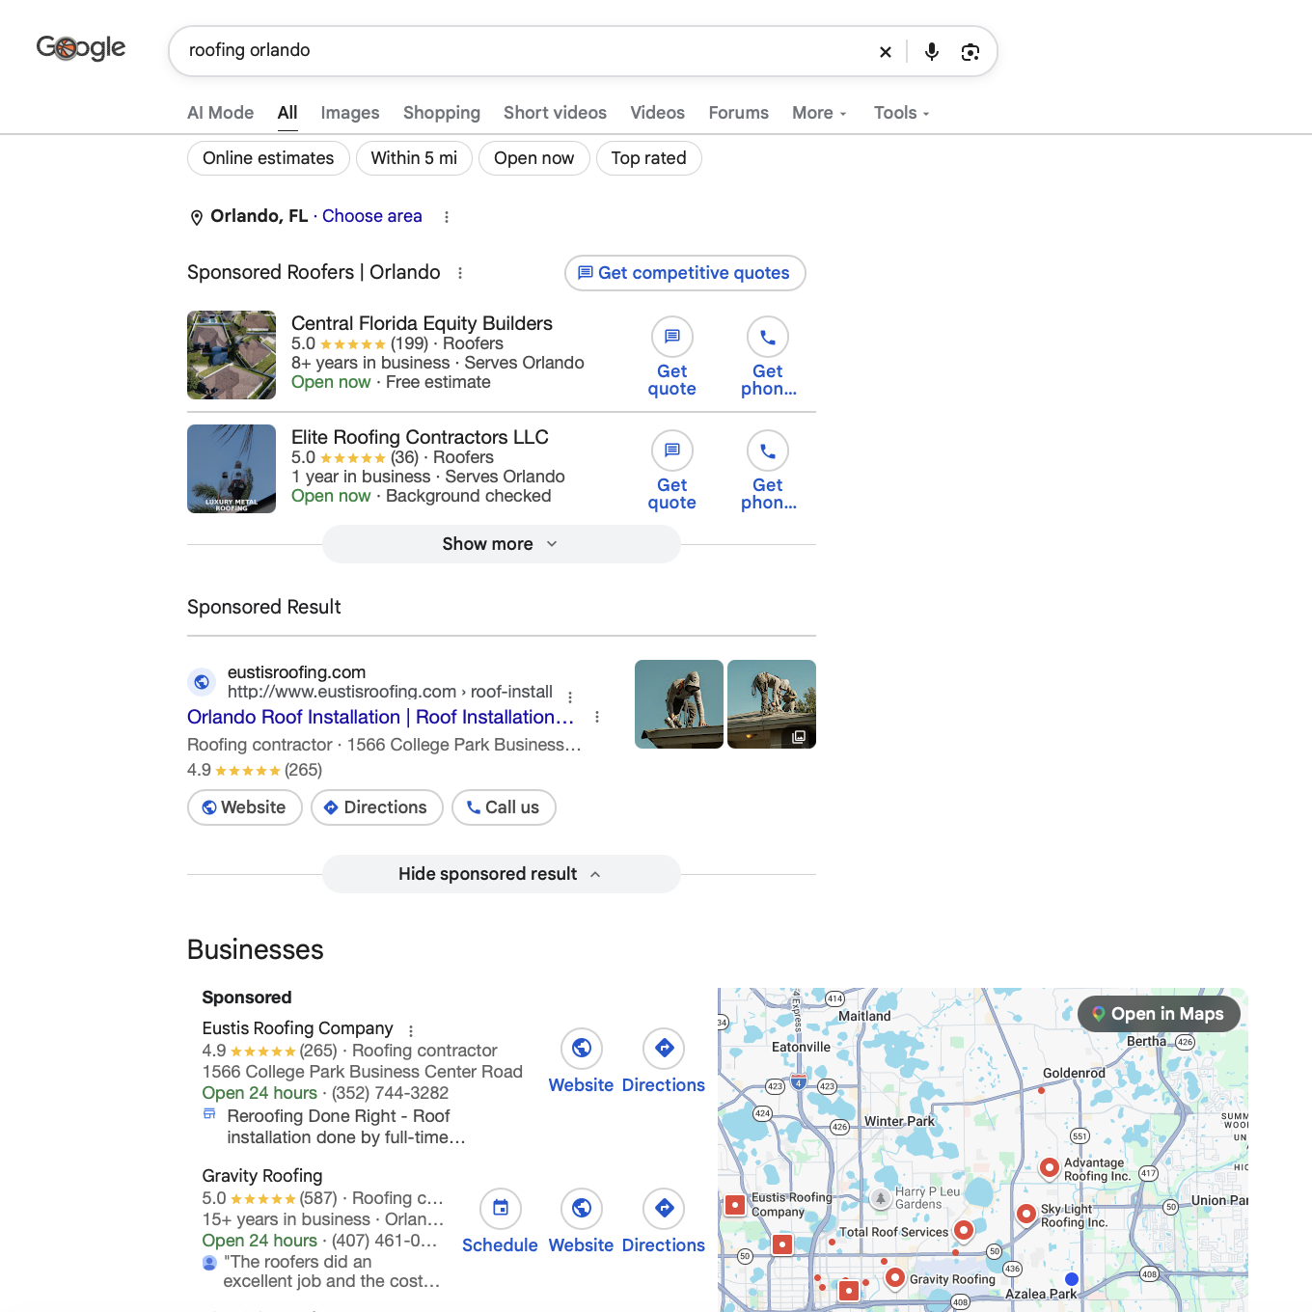This screenshot has width=1312, height=1312.
Task: Toggle the Within 5 mi filter chip
Action: 414,158
